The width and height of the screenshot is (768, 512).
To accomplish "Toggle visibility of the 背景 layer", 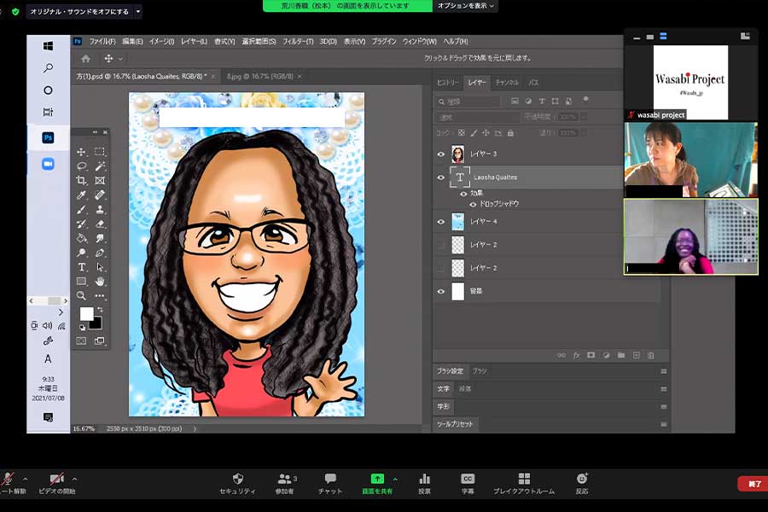I will pos(441,292).
